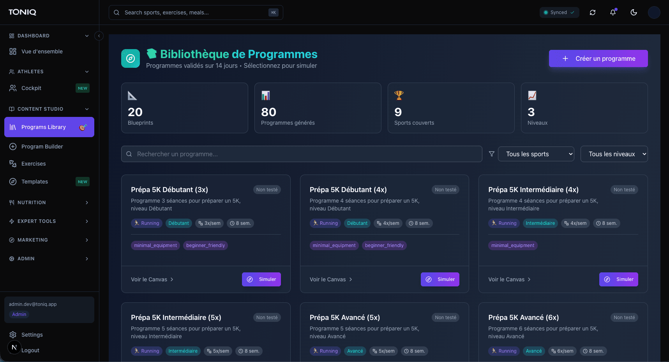Click the admin.dev@toniq.app email
This screenshot has width=669, height=362.
pyautogui.click(x=33, y=304)
